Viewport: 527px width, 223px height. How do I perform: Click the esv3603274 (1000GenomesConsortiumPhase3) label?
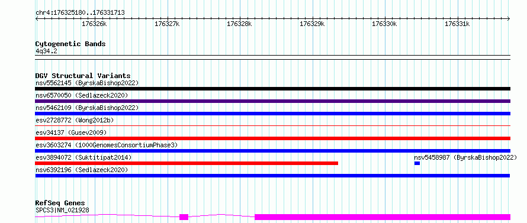[x=107, y=145]
